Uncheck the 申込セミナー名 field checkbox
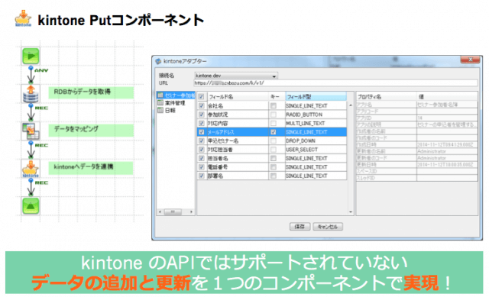 (x=202, y=140)
